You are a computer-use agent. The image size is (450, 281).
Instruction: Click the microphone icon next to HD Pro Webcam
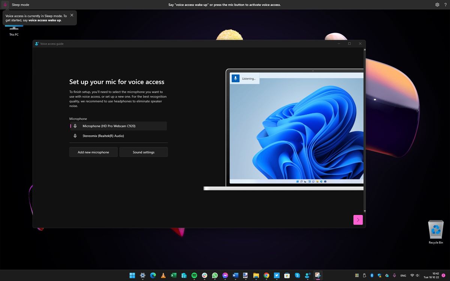point(75,126)
